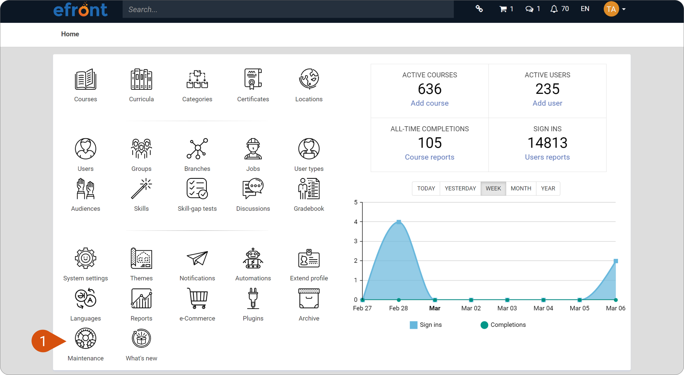The image size is (684, 375).
Task: Open the Groups icon
Action: click(141, 149)
